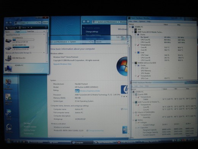Open the Options menu in Open Hardware Monitor
The height and width of the screenshot is (149, 198).
142,21
